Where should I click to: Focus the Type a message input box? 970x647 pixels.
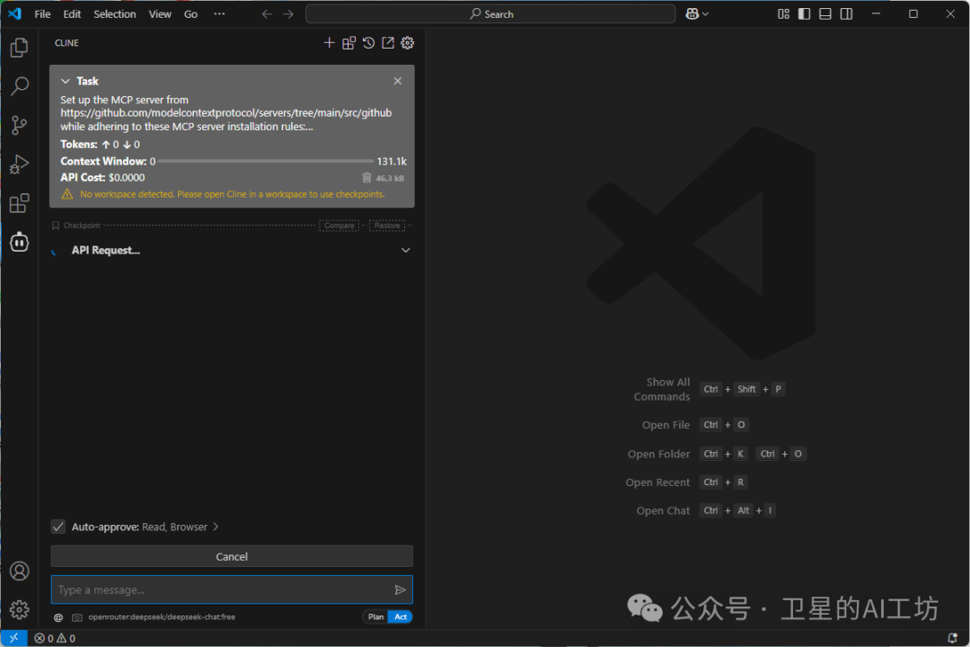click(x=223, y=590)
